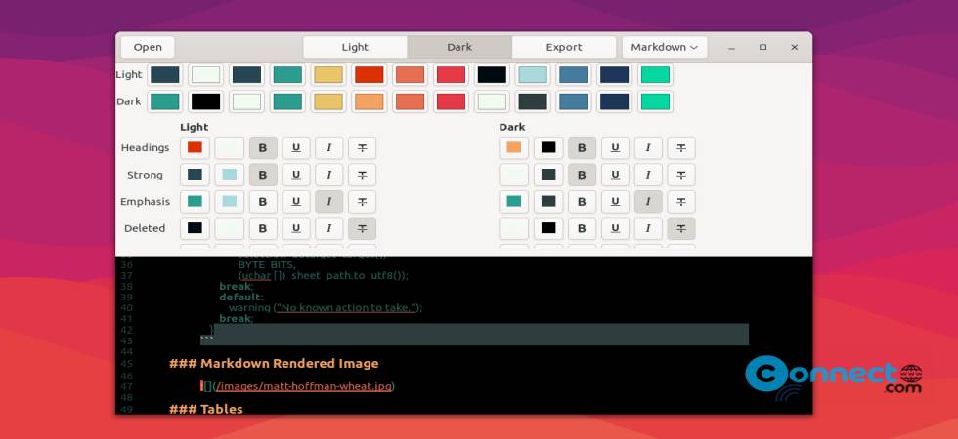
Task: Toggle strikethrough for Dark Deleted
Action: [680, 228]
